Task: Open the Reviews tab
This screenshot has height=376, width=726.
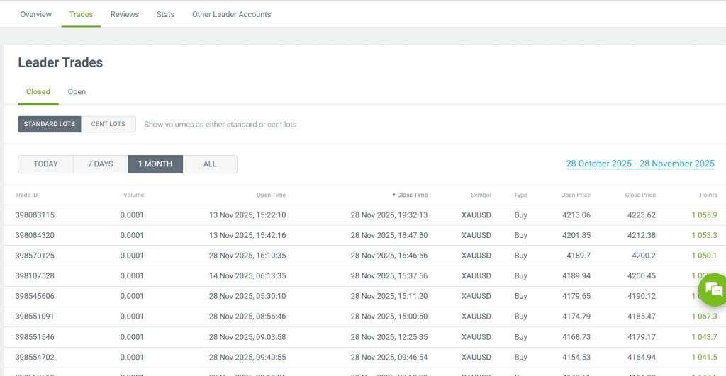Action: (125, 14)
